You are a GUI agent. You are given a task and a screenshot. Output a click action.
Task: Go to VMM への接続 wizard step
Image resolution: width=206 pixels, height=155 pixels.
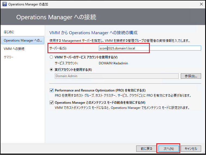click(x=14, y=49)
